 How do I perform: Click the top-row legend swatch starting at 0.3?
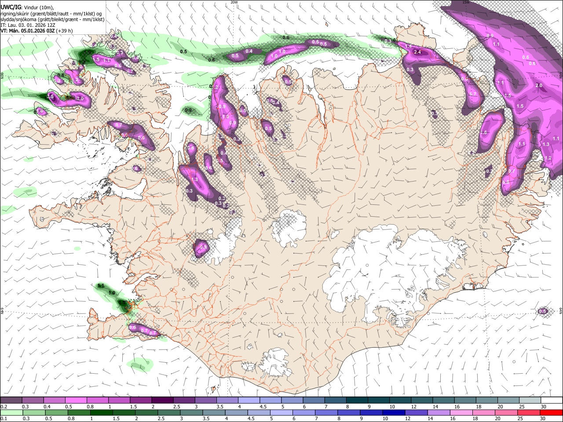pos(33,400)
